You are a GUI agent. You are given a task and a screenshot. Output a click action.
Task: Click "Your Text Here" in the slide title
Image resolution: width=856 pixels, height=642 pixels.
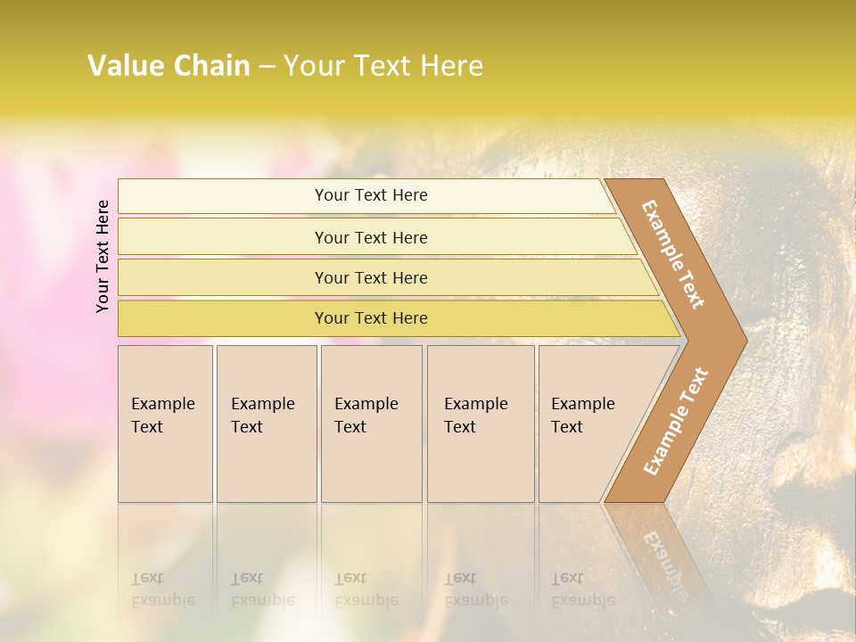[x=383, y=66]
